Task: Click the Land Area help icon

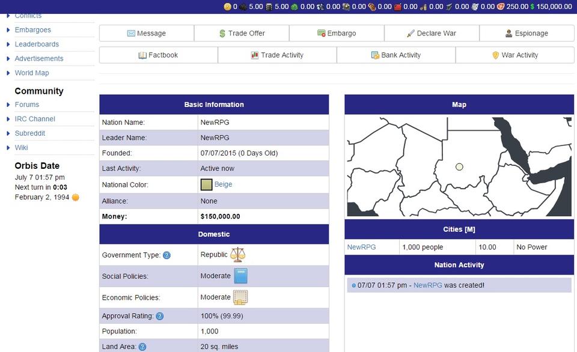Action: click(x=142, y=347)
